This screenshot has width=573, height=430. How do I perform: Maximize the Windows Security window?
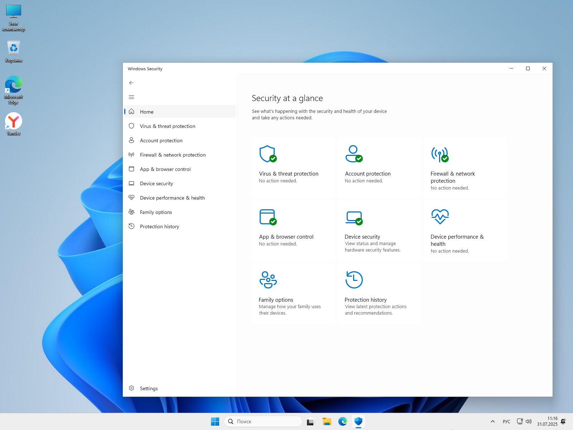pyautogui.click(x=528, y=68)
